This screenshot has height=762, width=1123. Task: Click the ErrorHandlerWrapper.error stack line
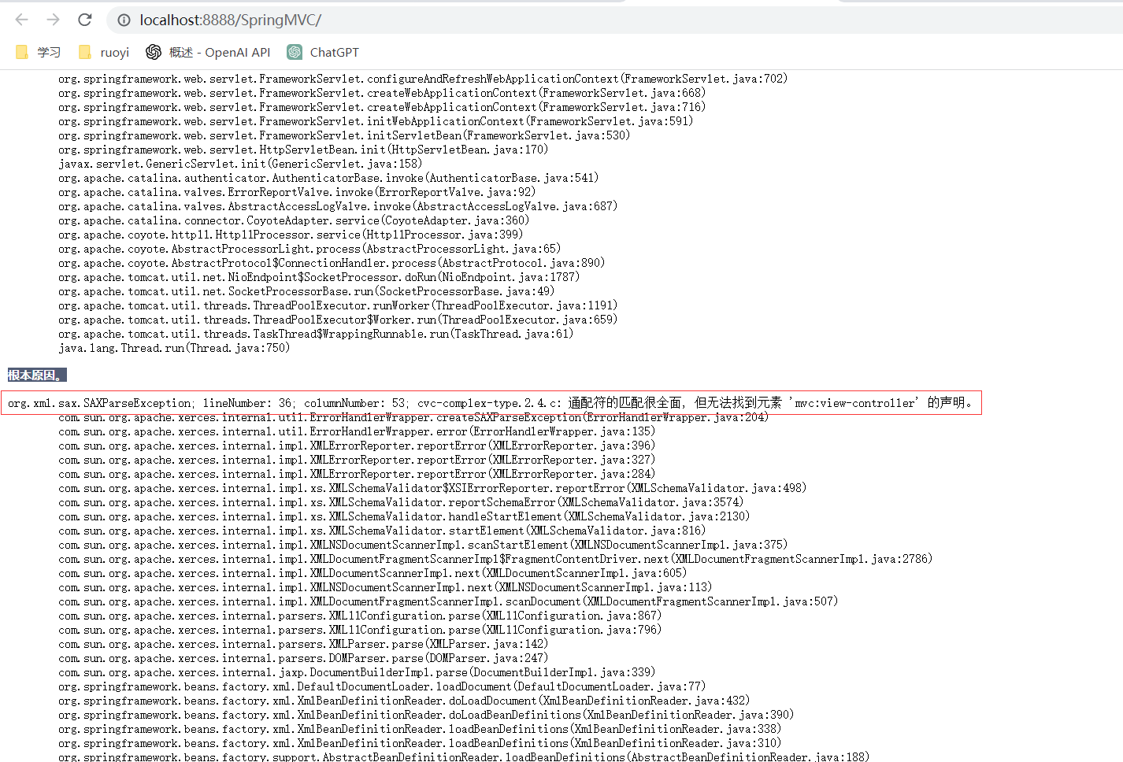[357, 431]
